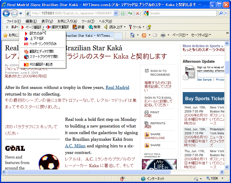Expand the 読み上げ dropdown arrow

point(125,27)
